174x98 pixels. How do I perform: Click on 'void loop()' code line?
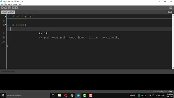click(x=18, y=25)
